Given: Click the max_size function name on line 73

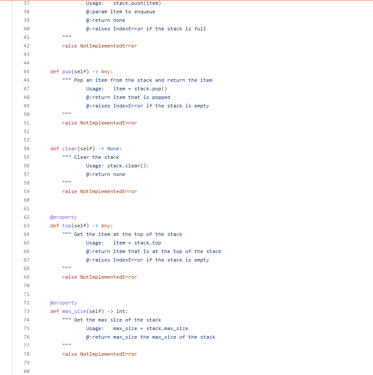Looking at the screenshot, I should click(75, 311).
